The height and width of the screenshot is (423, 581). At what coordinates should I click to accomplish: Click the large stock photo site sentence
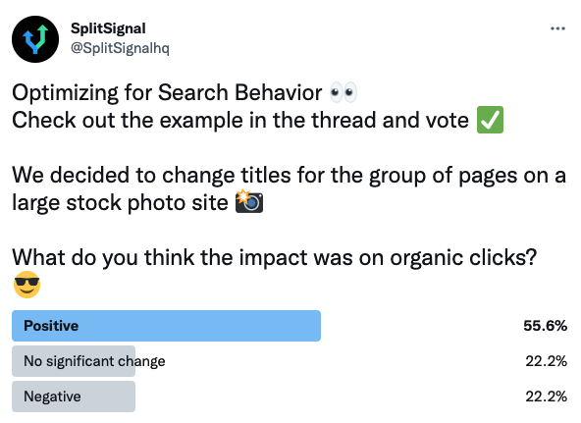(x=289, y=188)
